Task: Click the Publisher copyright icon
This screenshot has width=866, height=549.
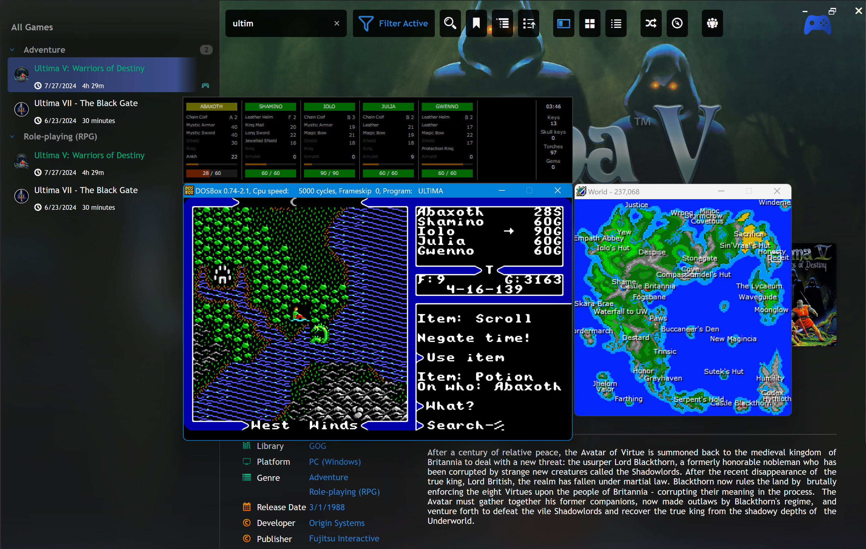Action: pos(246,539)
